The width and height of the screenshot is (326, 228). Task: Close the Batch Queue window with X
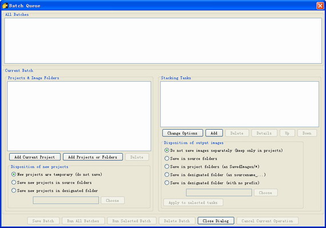[320, 6]
